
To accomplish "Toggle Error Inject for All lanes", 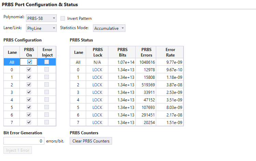I will point(47,62).
